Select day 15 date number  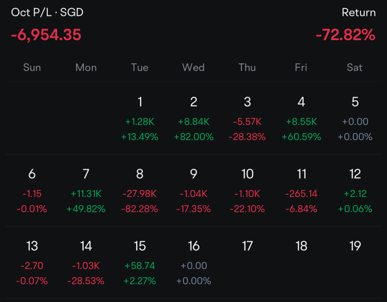coord(140,246)
